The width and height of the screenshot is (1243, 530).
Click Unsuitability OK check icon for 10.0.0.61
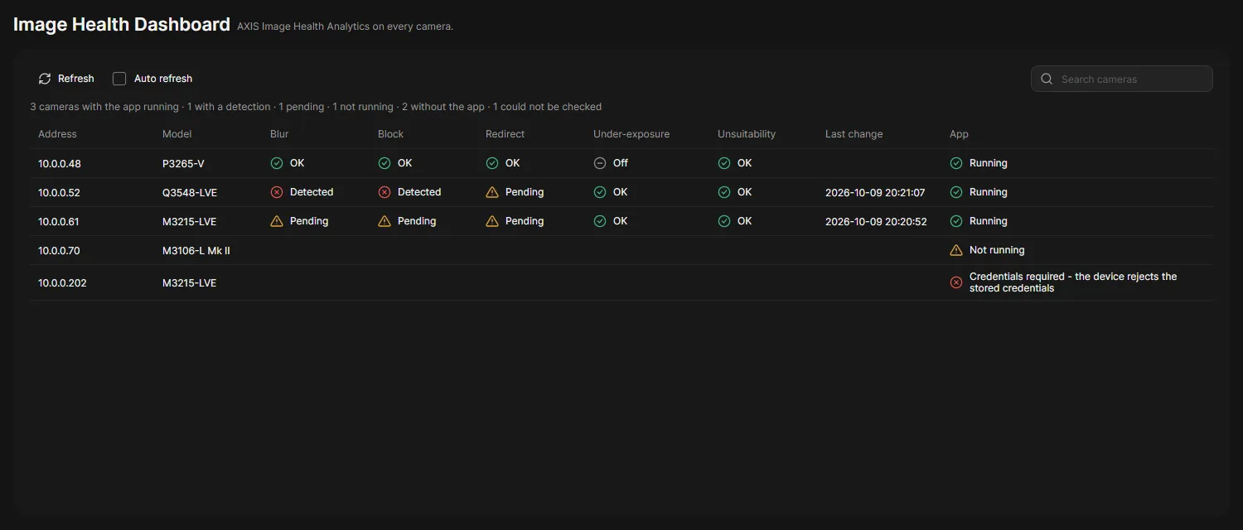[x=724, y=221]
